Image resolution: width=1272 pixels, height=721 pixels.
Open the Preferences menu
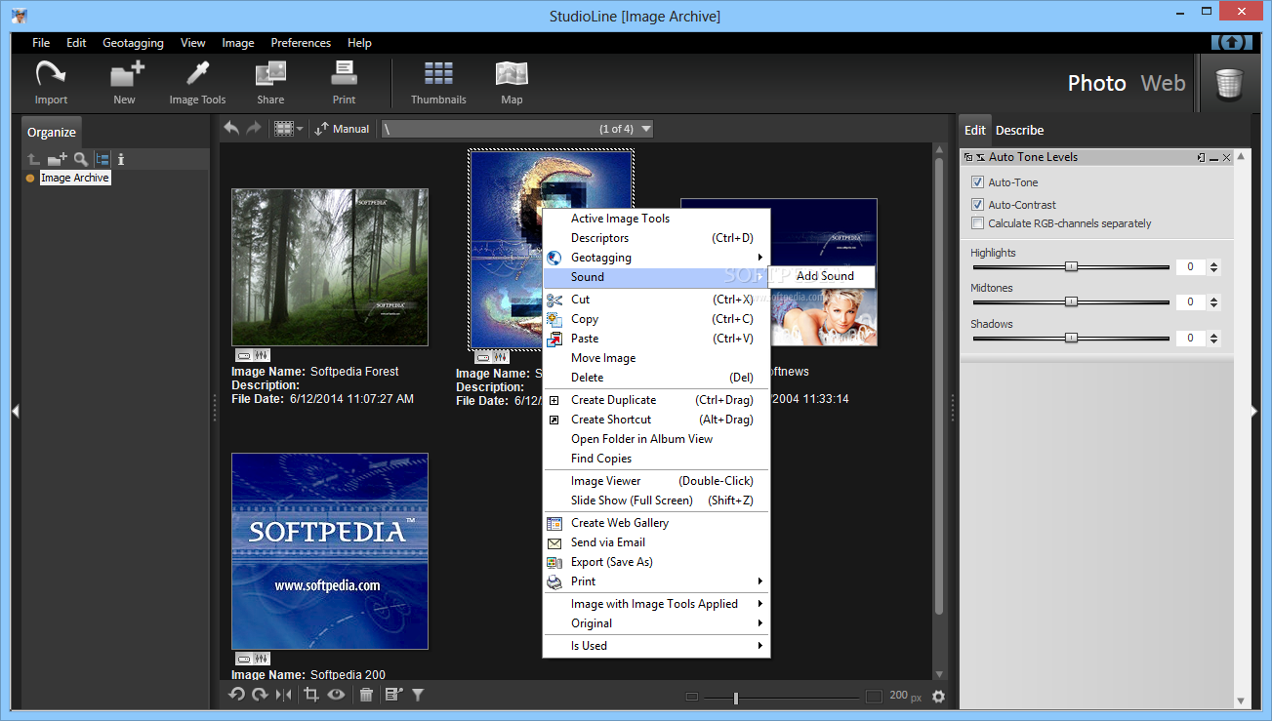301,43
